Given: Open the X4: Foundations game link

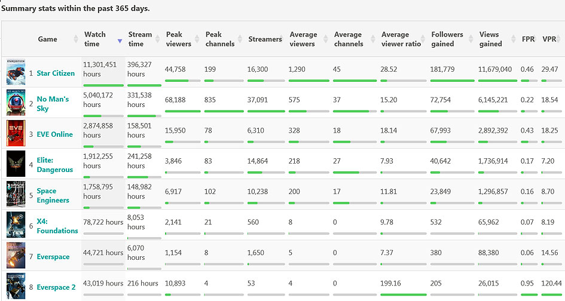Looking at the screenshot, I should (57, 226).
